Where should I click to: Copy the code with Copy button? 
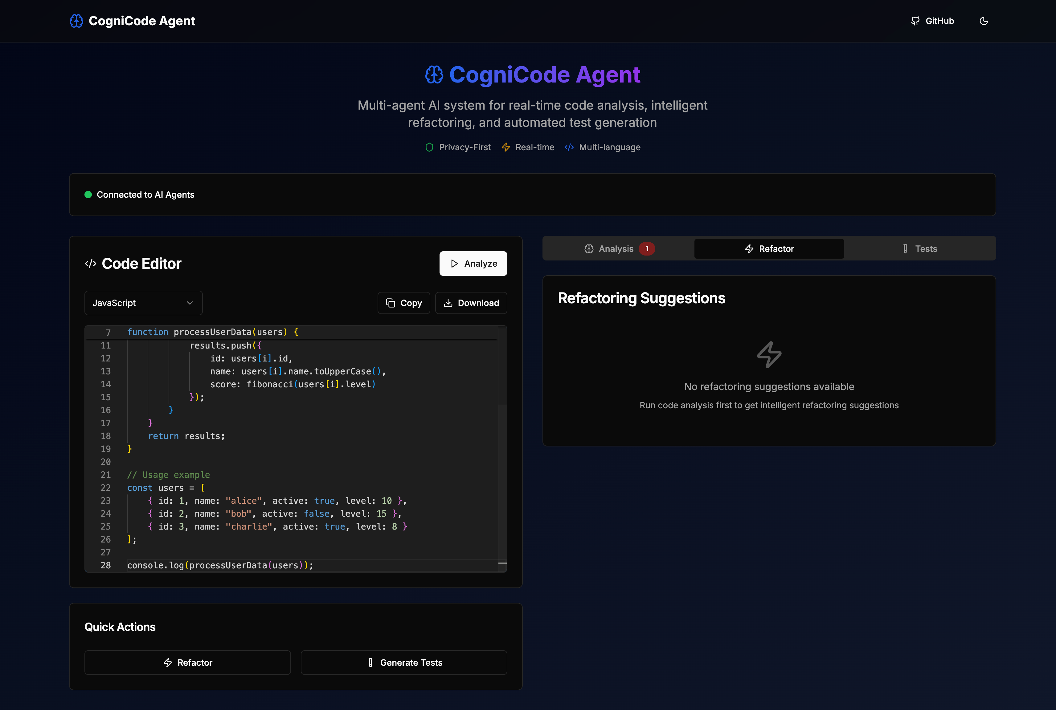(403, 303)
